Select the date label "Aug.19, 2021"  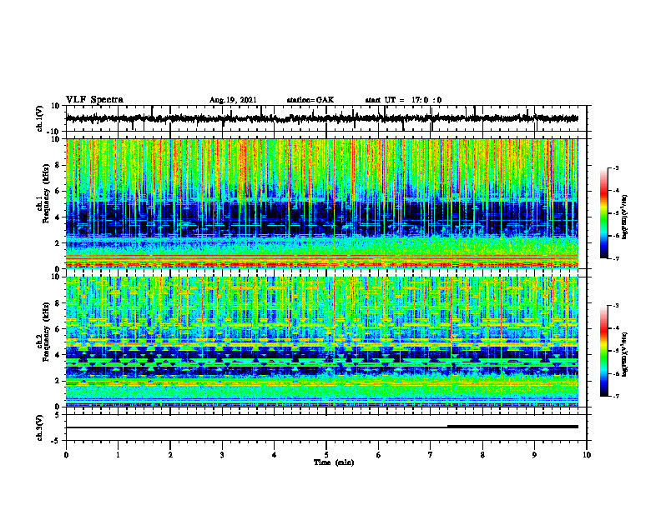click(x=233, y=100)
